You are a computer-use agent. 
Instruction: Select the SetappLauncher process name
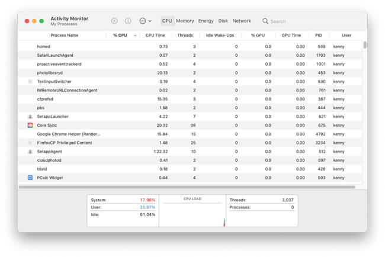[53, 117]
